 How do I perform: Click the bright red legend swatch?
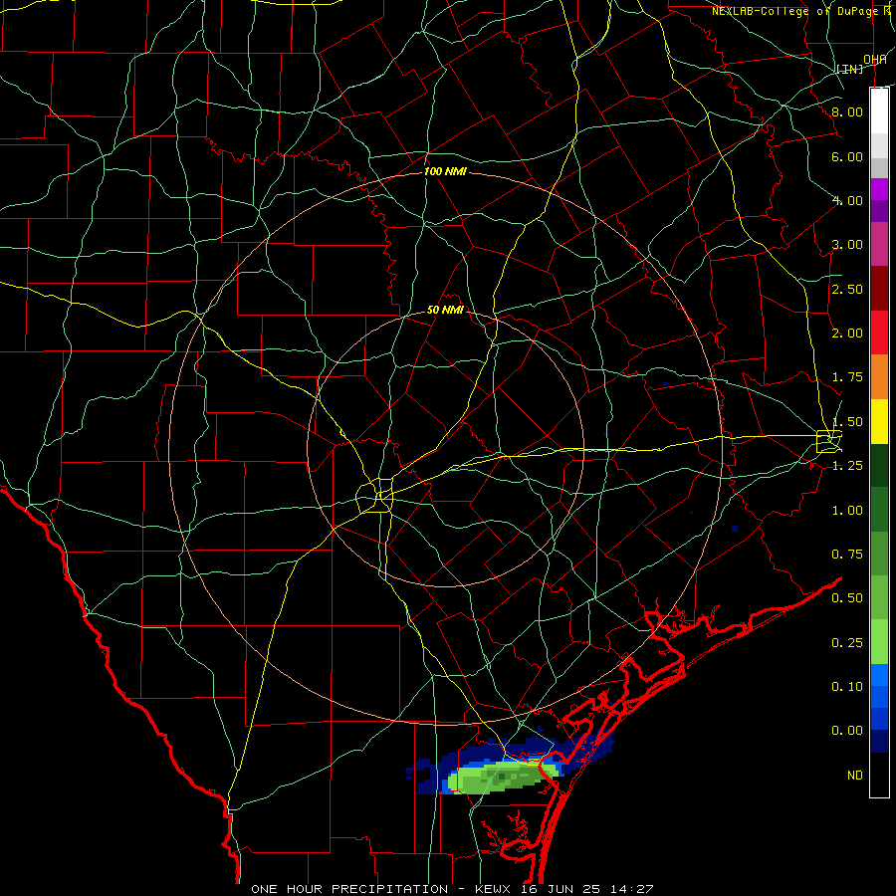(879, 333)
